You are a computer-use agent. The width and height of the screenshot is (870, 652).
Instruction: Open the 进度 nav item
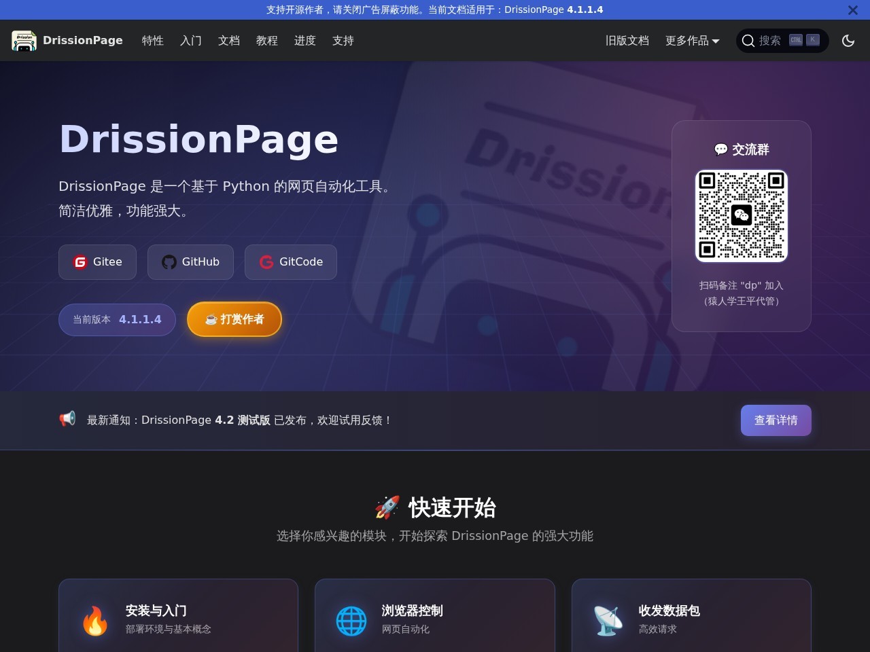pyautogui.click(x=305, y=41)
